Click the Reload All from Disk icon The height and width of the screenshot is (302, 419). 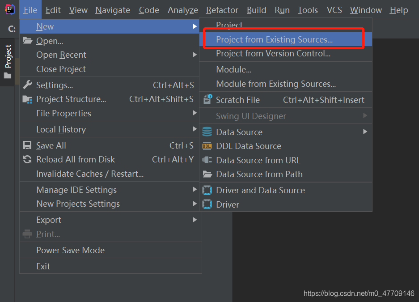27,159
